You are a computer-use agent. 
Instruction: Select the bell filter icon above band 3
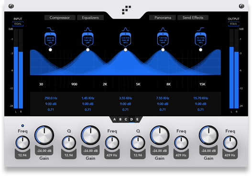click(x=125, y=29)
